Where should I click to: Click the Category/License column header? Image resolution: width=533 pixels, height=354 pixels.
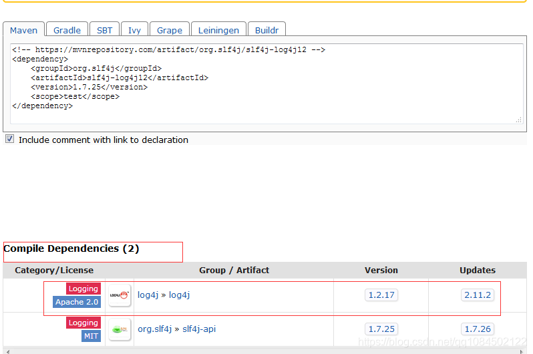(54, 271)
